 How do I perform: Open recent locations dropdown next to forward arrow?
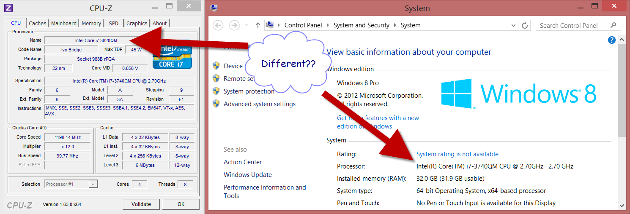coord(247,25)
